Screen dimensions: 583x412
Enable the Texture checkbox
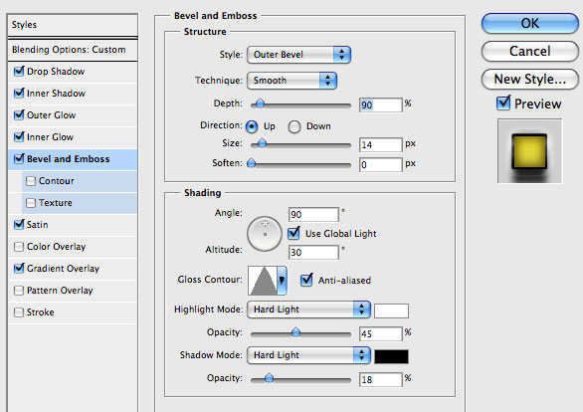(31, 203)
